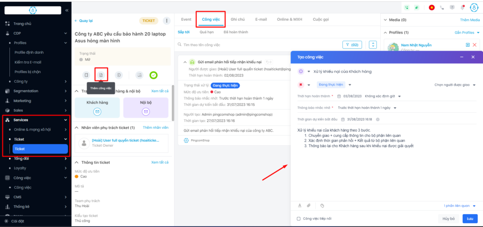Screen dimensions: 483x227
Task: Click the Thêm công việc icon
Action: point(100,75)
